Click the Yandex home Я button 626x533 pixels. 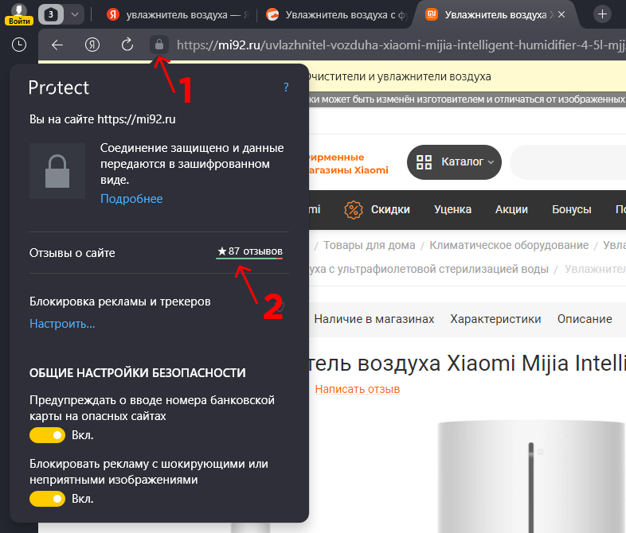(92, 45)
